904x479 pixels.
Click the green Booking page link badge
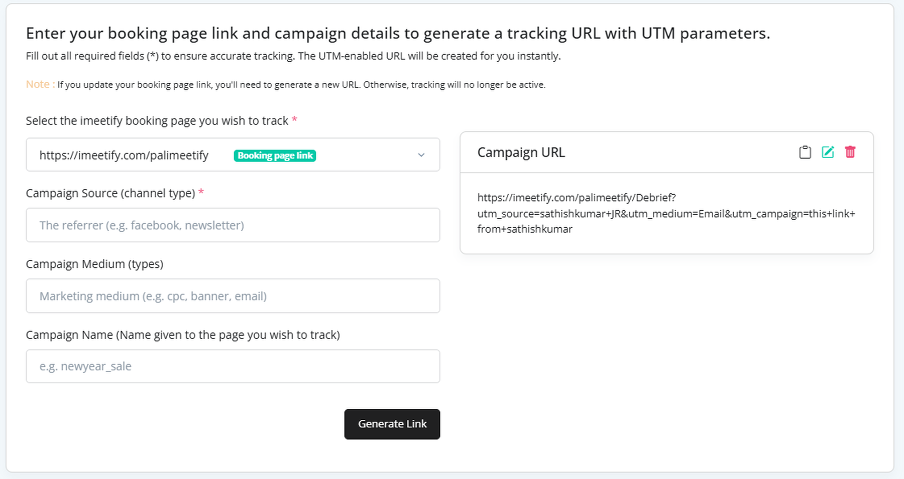coord(275,155)
